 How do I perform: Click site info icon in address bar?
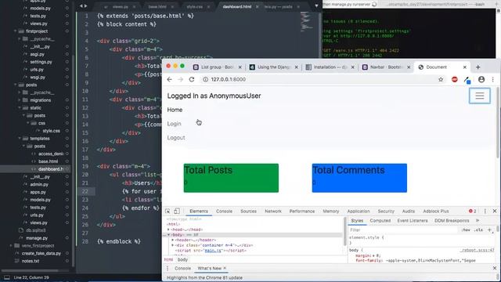pos(205,80)
